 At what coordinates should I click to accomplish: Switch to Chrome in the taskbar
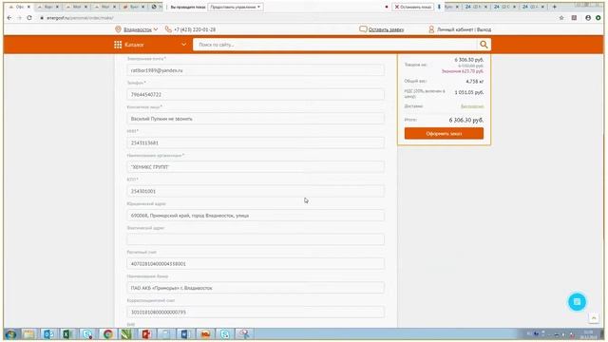coord(107,333)
